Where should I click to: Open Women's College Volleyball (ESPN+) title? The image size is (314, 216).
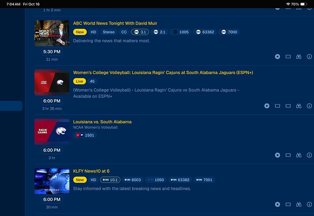pyautogui.click(x=163, y=72)
